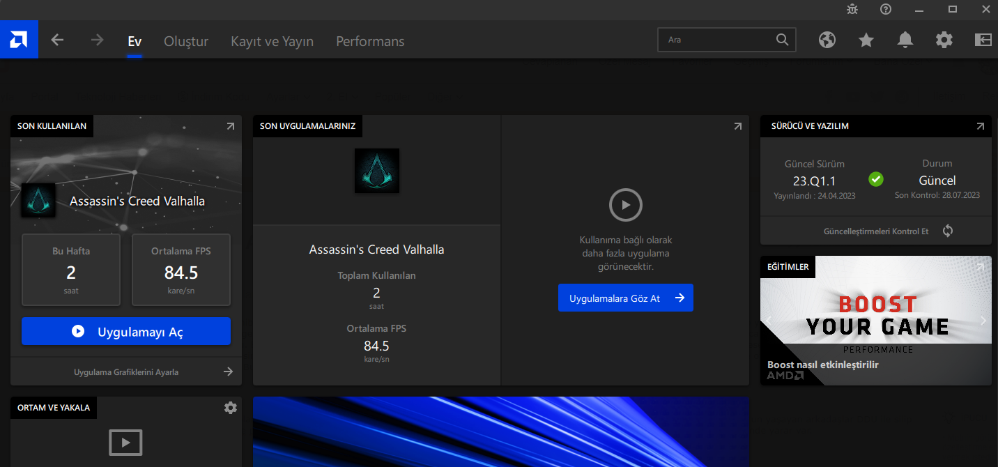Open settings gear in top bar

944,40
